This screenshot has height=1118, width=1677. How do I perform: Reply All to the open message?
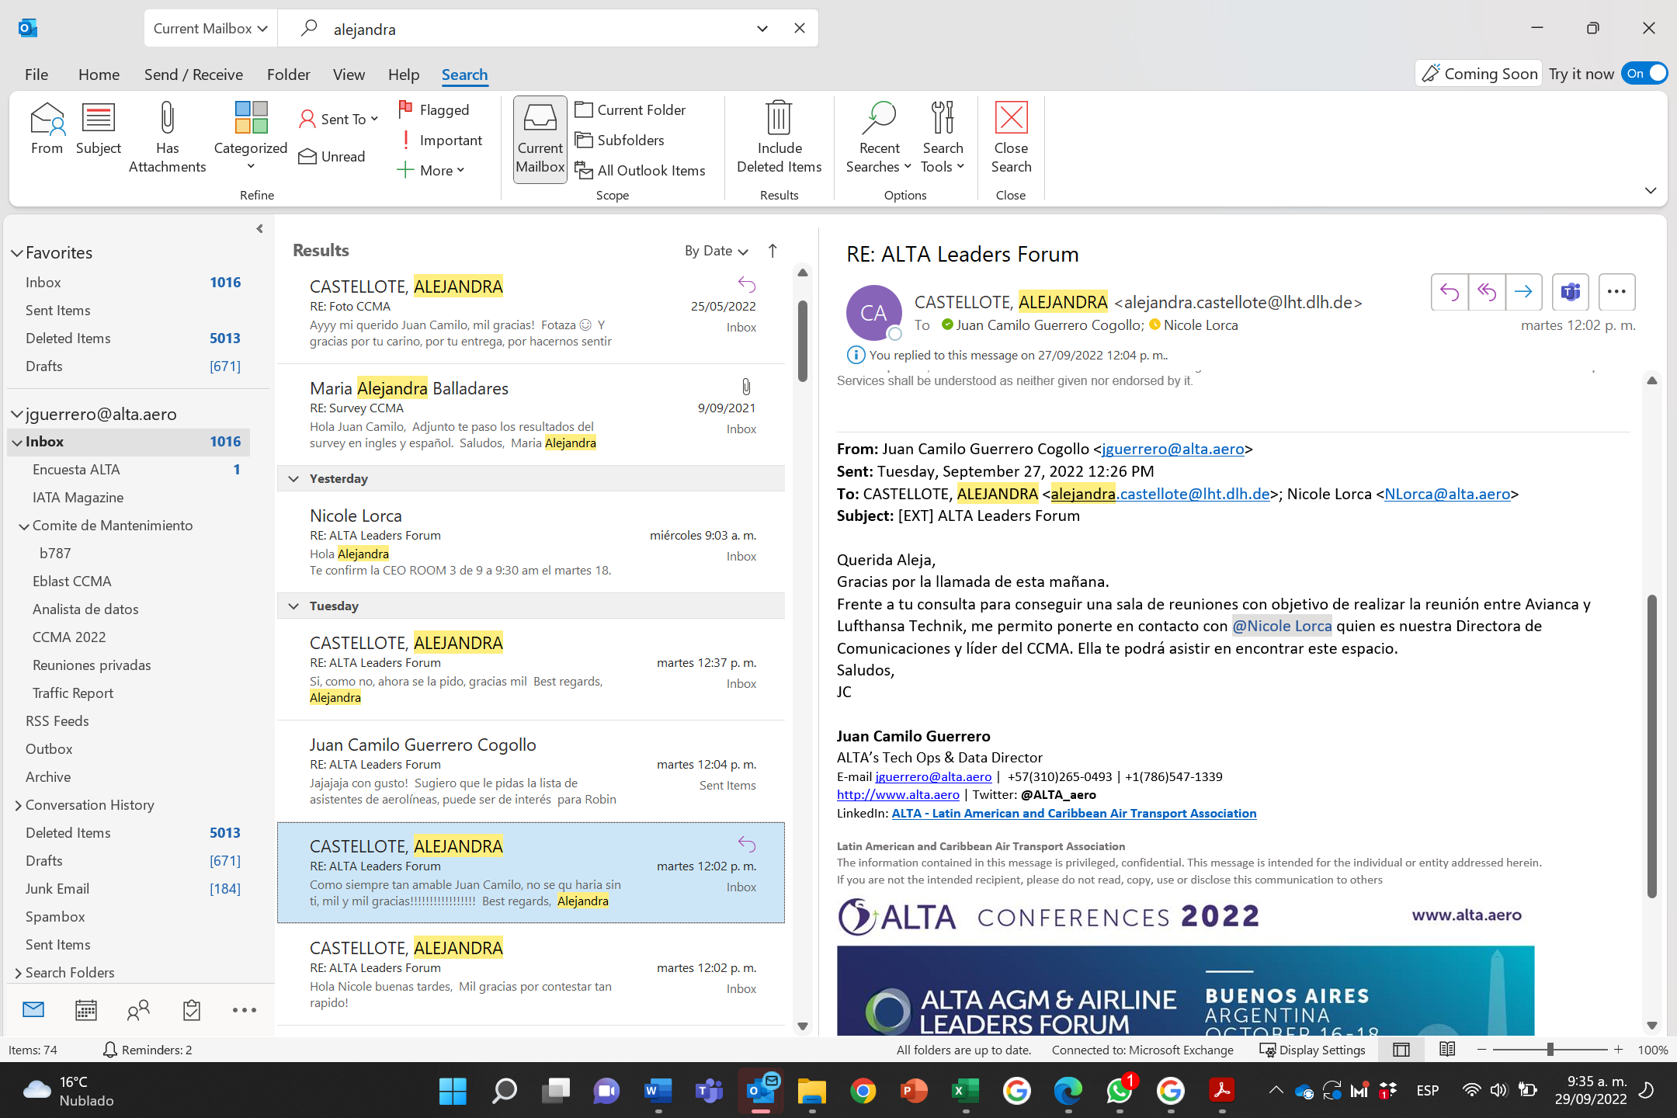click(1486, 292)
